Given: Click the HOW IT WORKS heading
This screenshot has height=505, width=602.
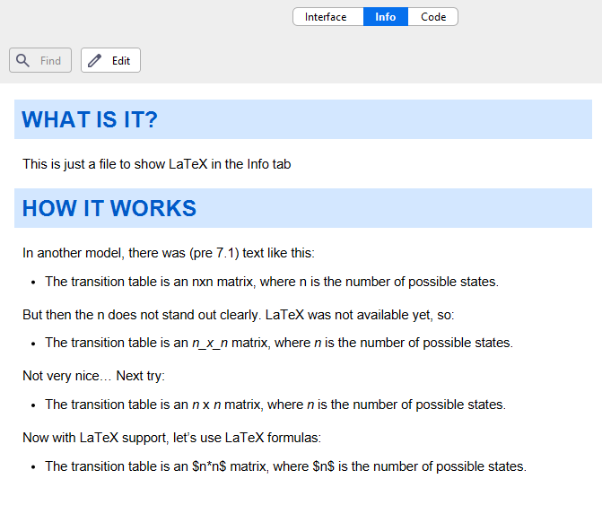Looking at the screenshot, I should pos(109,208).
